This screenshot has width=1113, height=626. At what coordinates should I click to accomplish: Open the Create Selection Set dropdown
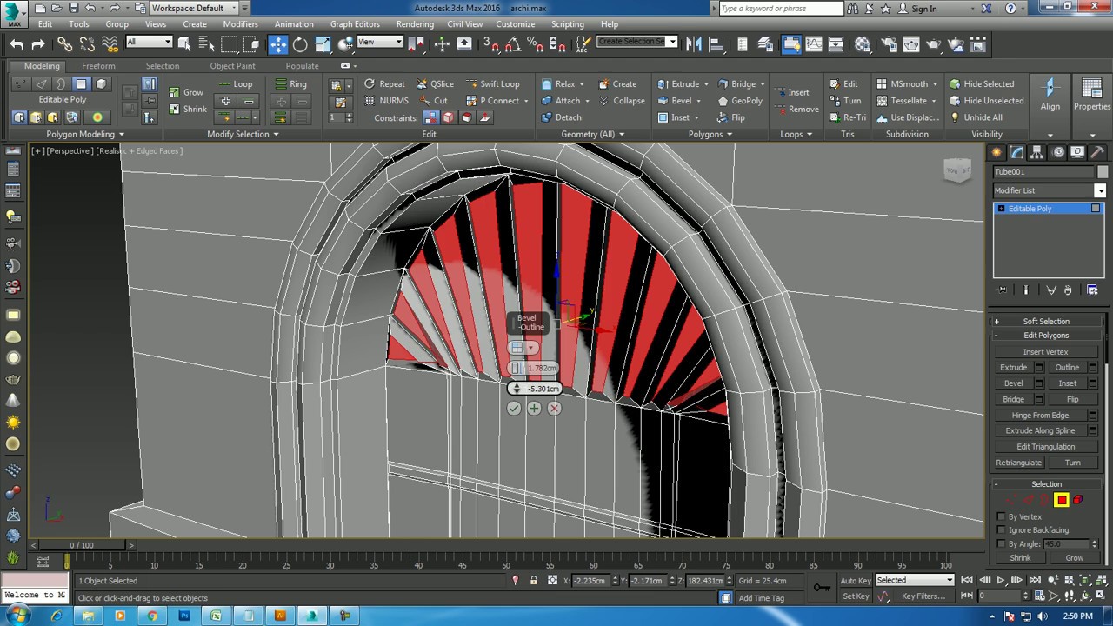point(637,42)
